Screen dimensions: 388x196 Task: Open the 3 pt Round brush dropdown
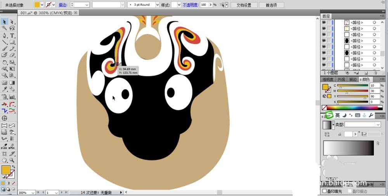(157, 5)
